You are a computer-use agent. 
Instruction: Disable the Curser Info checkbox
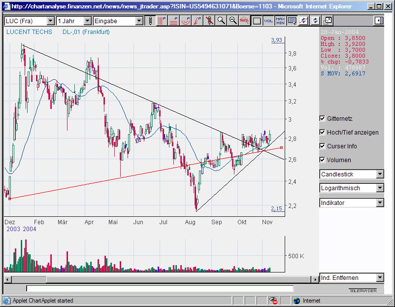click(x=323, y=146)
